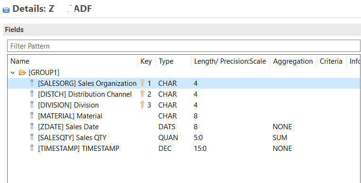Select the DISTCH Distribution Channel row

(183, 94)
